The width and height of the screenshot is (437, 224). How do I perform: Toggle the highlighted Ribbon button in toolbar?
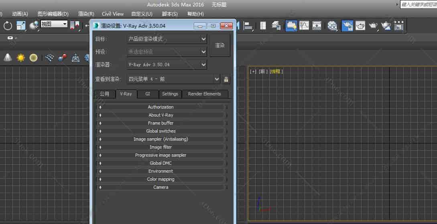coord(291,26)
